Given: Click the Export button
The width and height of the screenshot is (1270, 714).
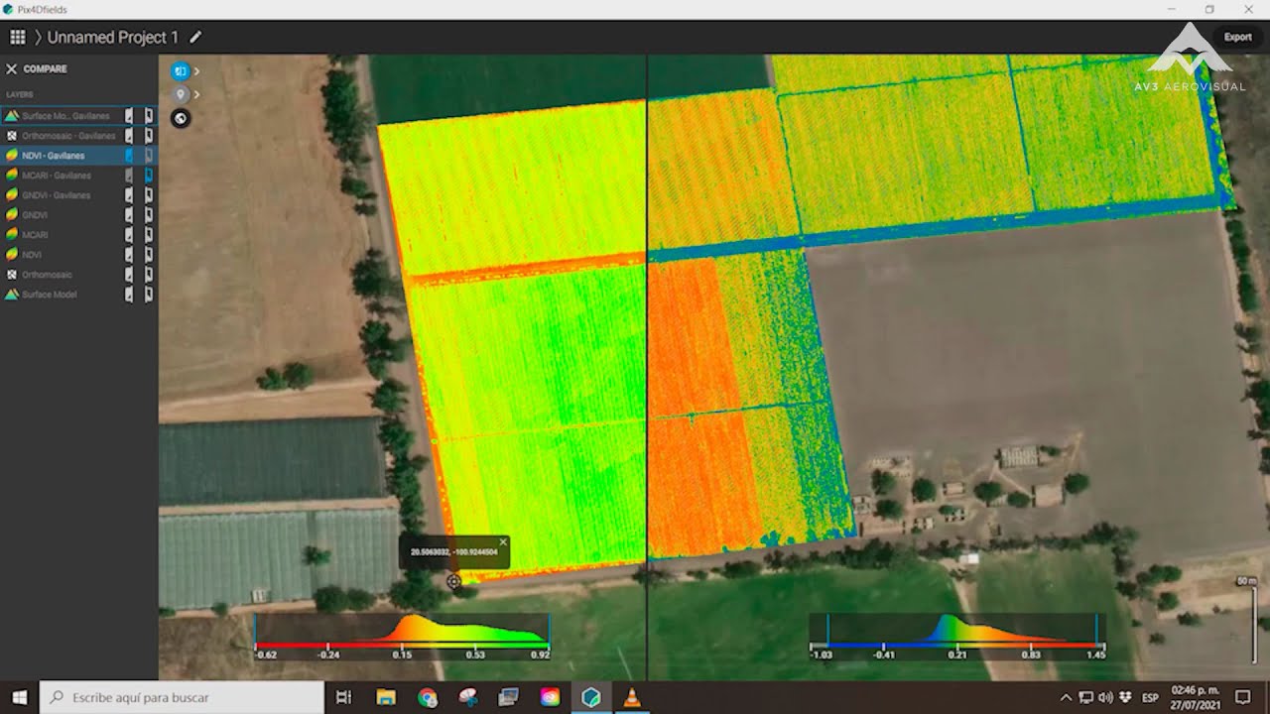Looking at the screenshot, I should click(1237, 38).
